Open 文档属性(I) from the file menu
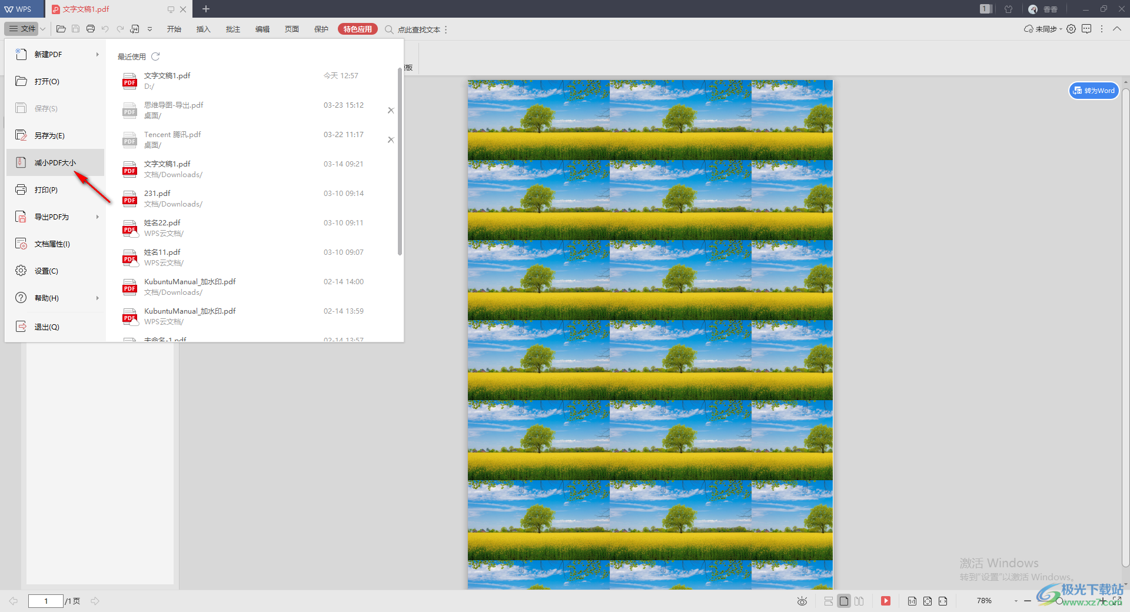This screenshot has height=612, width=1130. [55, 244]
